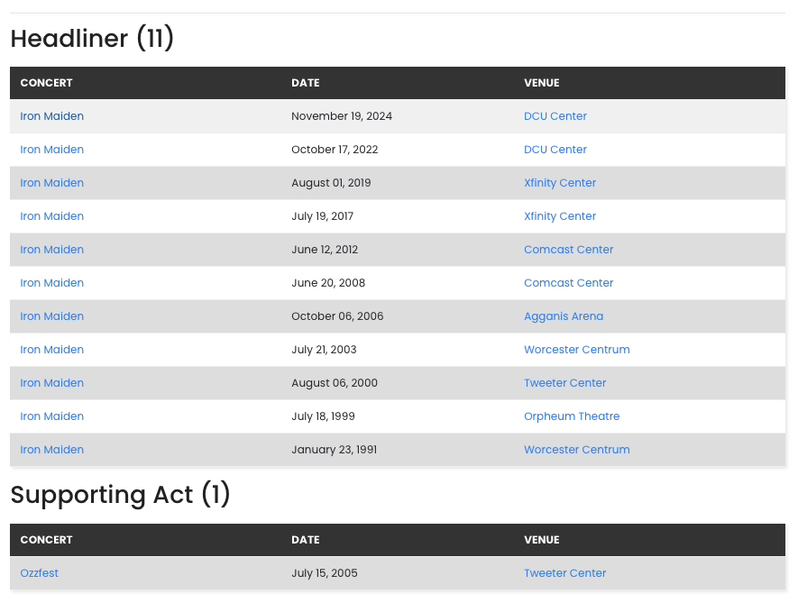Click the date July 21, 2003

click(x=324, y=350)
